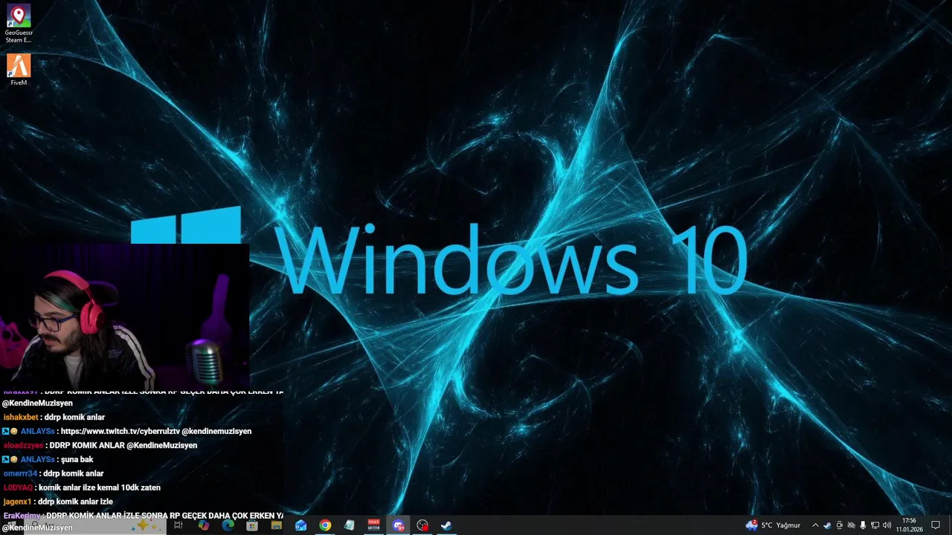952x535 pixels.
Task: Open the clock showing 17:56
Action: pos(909,525)
